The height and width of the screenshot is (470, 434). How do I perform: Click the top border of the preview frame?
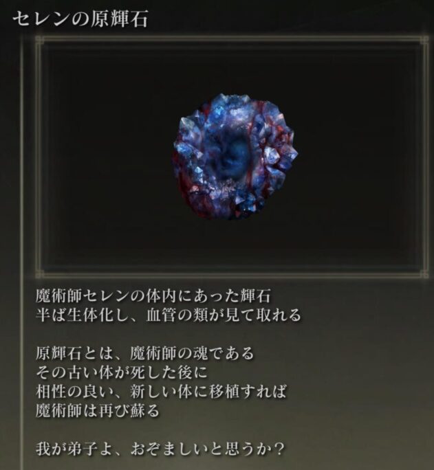click(x=232, y=39)
